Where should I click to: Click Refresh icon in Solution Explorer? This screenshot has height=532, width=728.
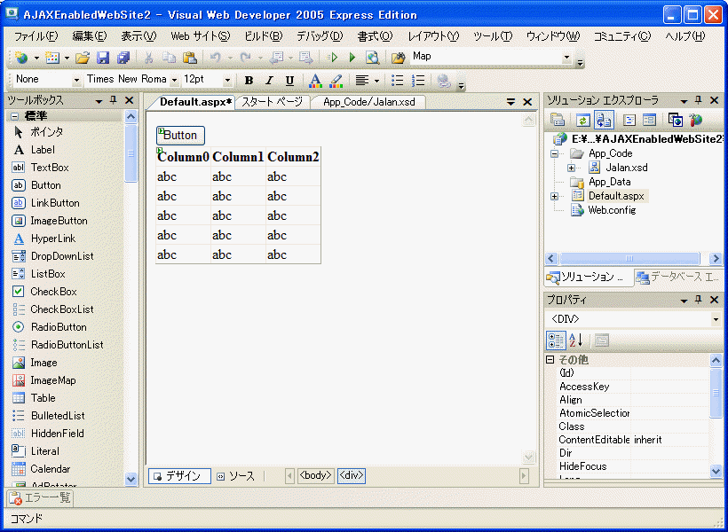[582, 120]
